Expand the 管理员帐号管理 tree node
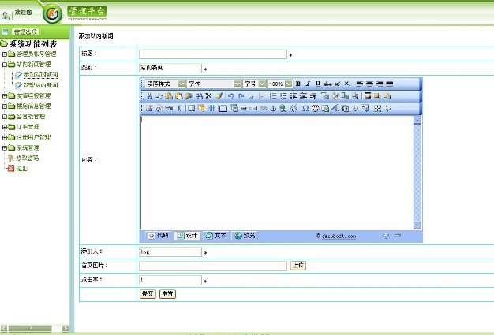The width and height of the screenshot is (494, 335). click(x=5, y=54)
